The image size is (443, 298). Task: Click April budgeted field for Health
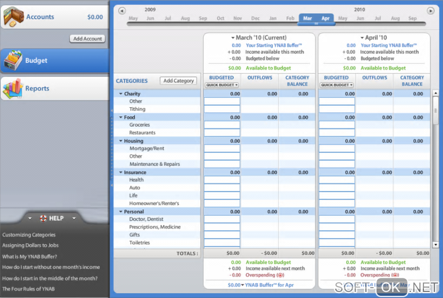click(x=337, y=180)
